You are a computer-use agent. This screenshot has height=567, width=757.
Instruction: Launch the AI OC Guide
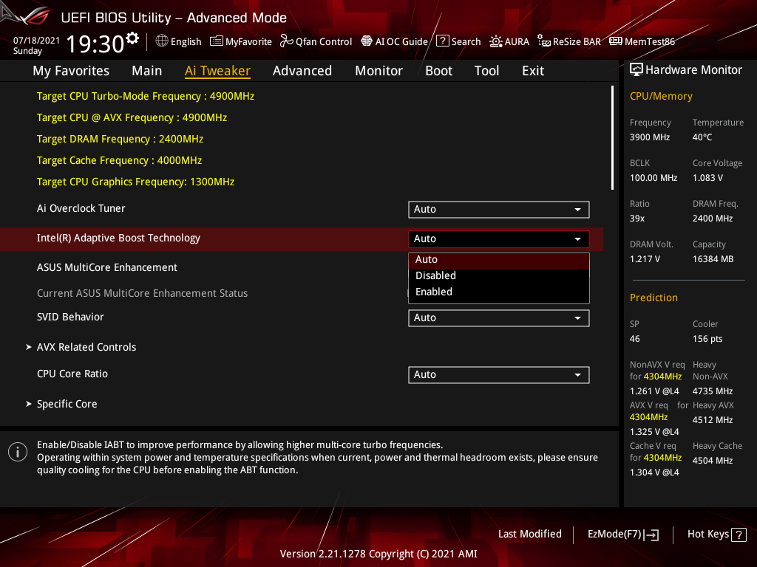(x=394, y=41)
